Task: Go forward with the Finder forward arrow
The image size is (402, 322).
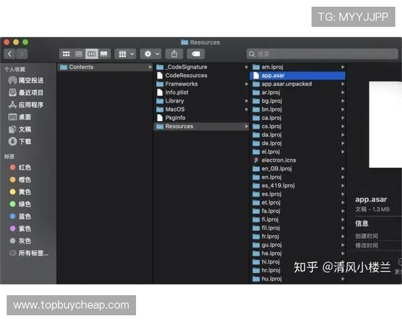Action: pyautogui.click(x=21, y=54)
